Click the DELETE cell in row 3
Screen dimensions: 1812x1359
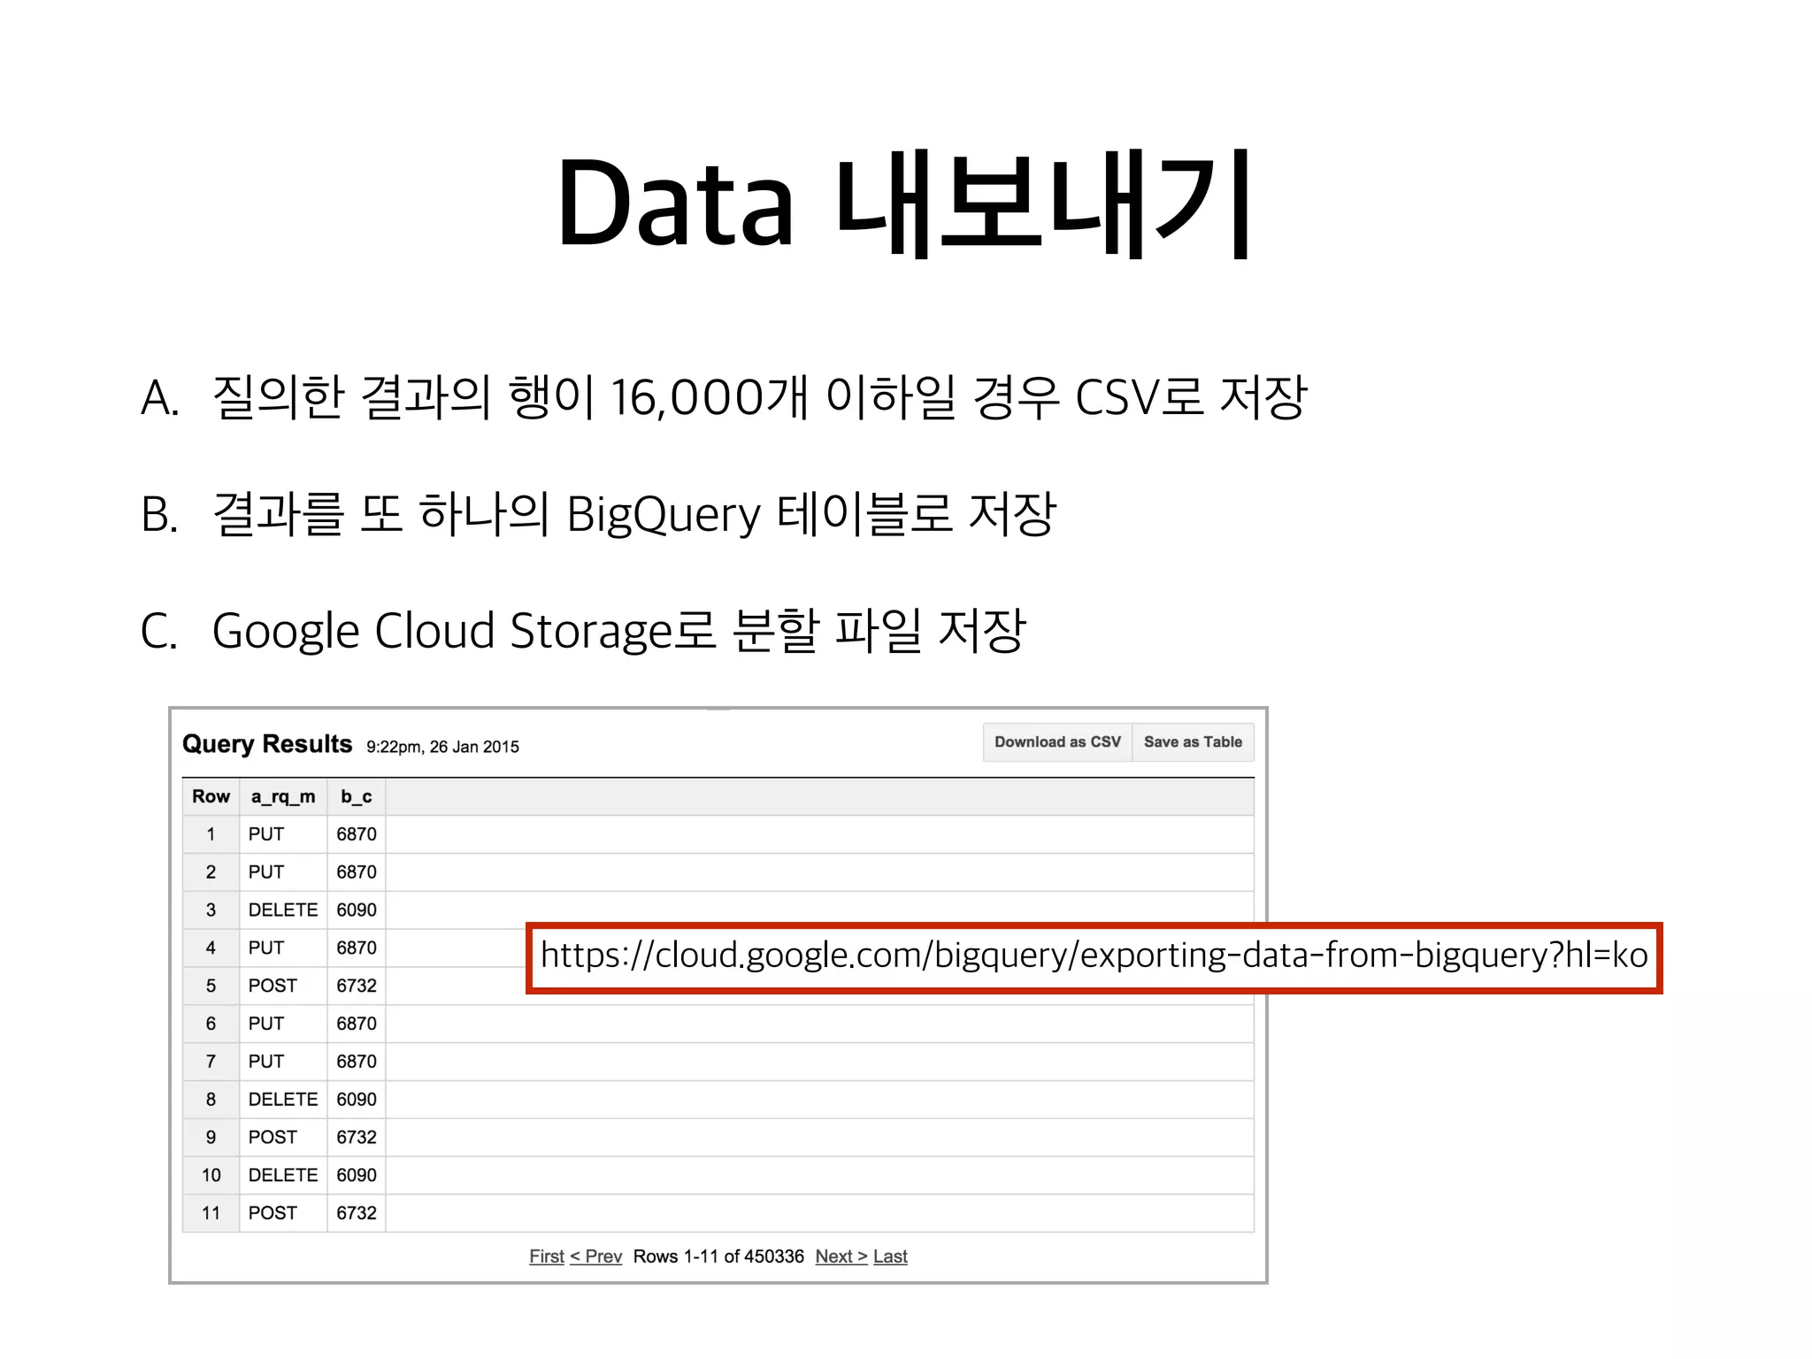pyautogui.click(x=283, y=910)
